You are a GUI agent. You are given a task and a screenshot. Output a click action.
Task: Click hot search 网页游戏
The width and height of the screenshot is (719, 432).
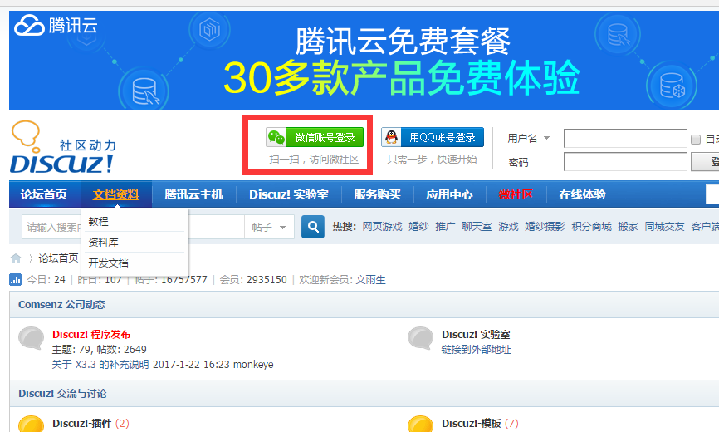382,227
